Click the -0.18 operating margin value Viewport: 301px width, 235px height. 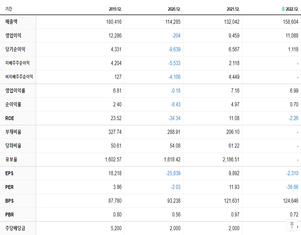(176, 91)
